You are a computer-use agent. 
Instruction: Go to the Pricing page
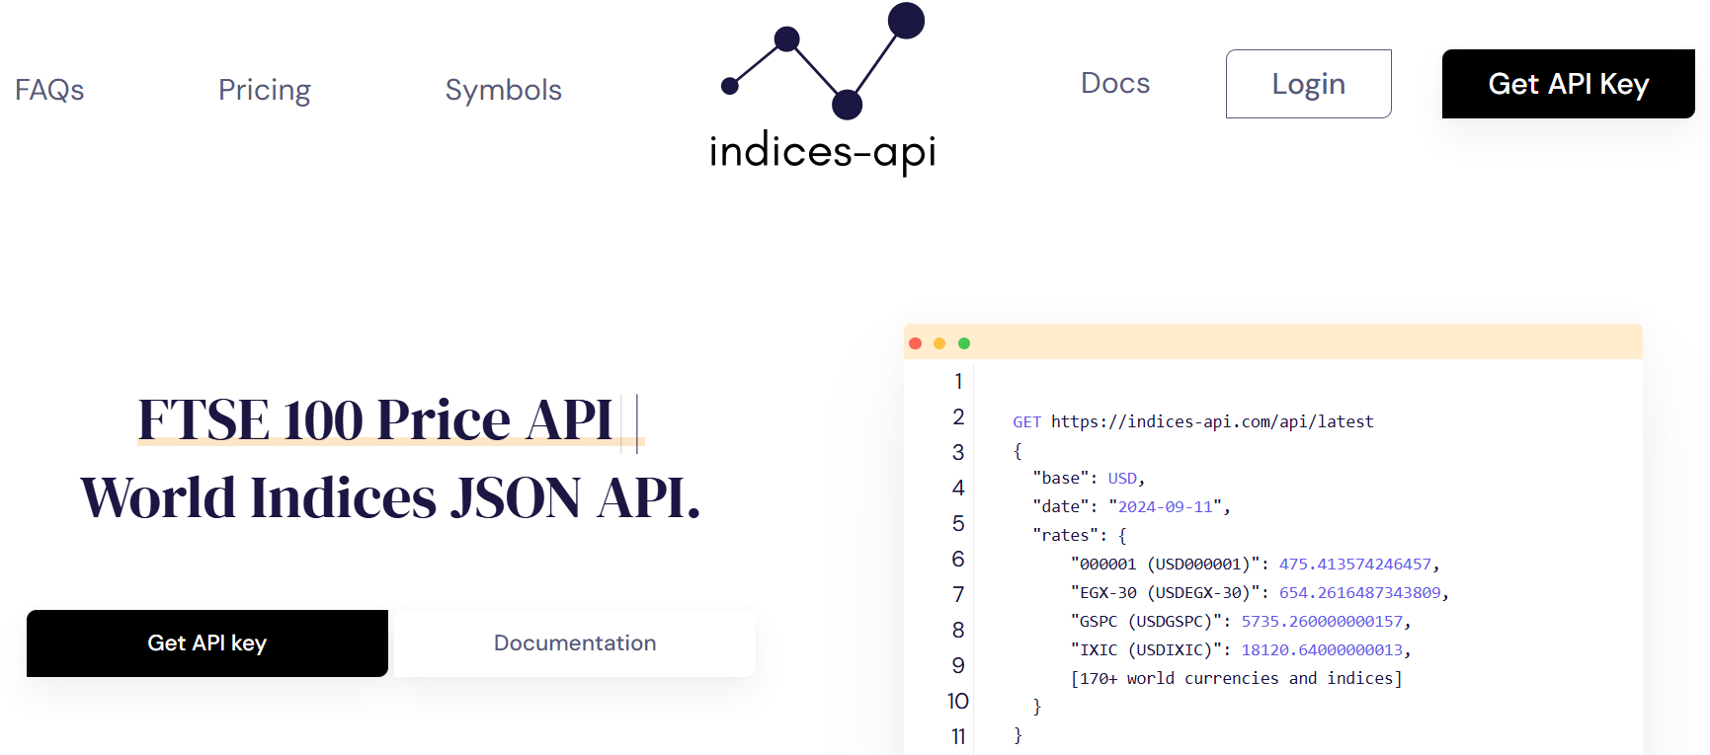click(x=265, y=90)
